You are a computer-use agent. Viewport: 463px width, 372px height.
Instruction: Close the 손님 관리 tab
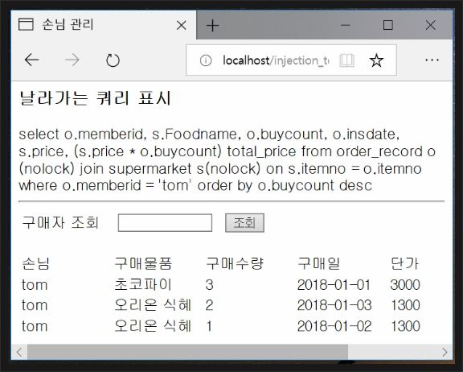182,26
